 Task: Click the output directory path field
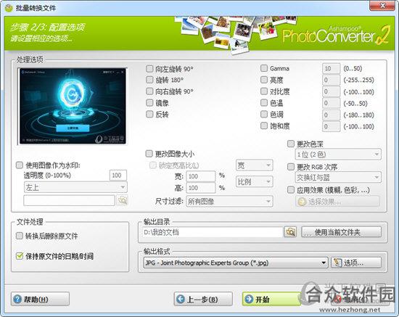(x=213, y=232)
